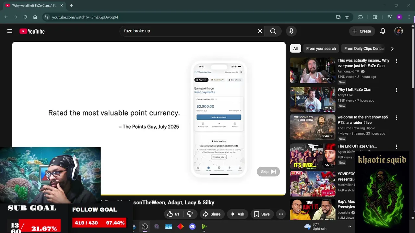This screenshot has height=233, width=415.
Task: Show more filter chips with the arrow
Action: [x=392, y=49]
